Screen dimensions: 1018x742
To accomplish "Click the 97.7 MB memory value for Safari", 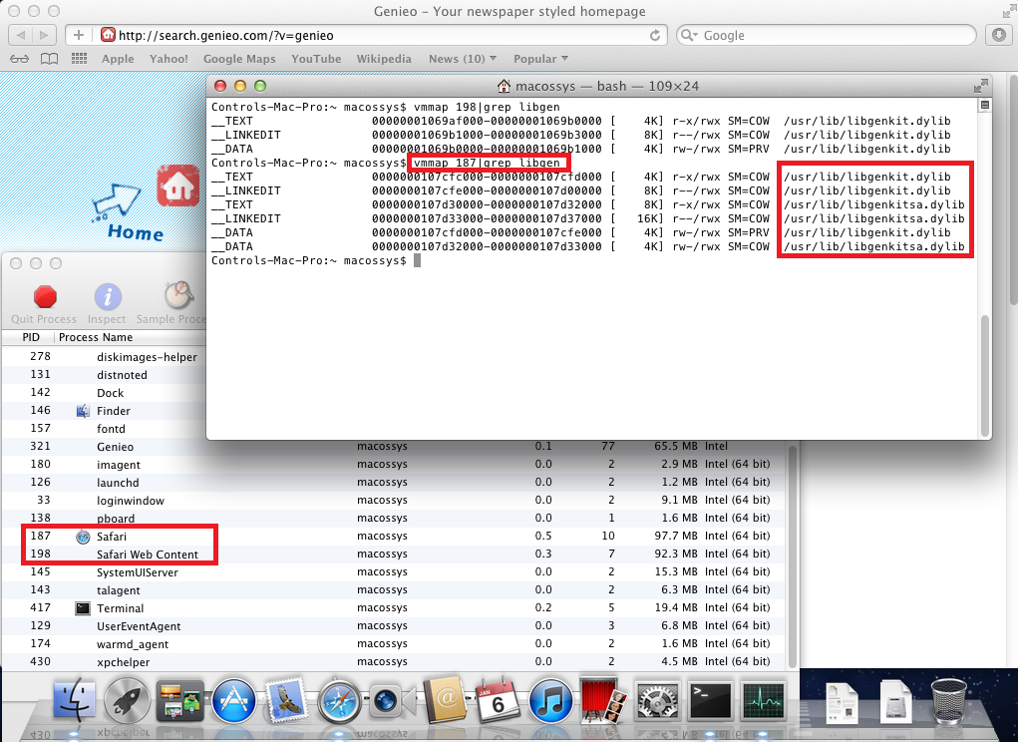I will 676,537.
